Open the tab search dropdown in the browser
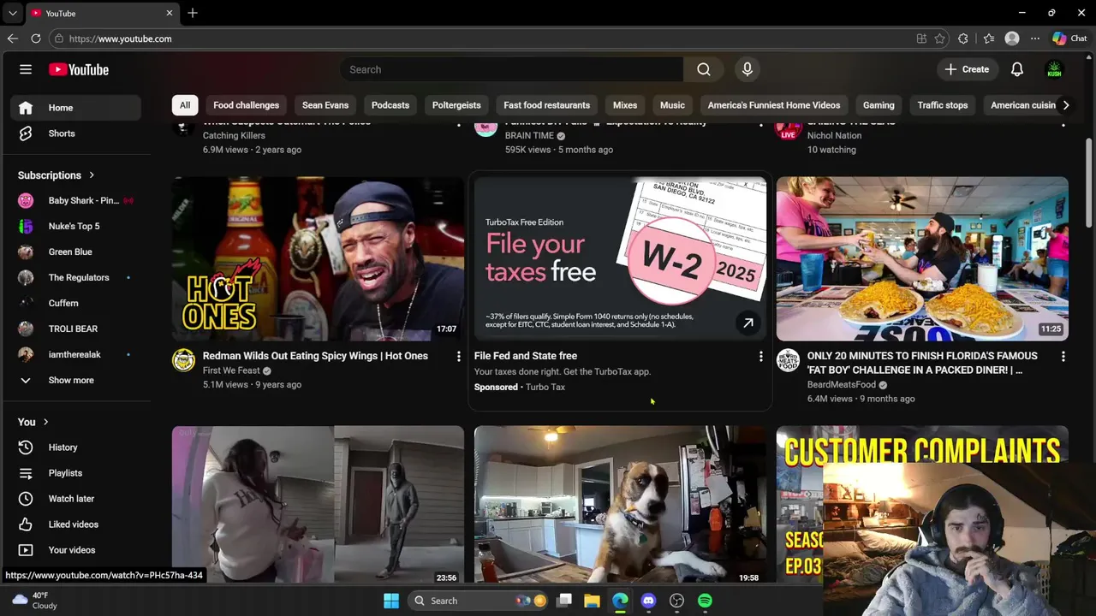 12,14
